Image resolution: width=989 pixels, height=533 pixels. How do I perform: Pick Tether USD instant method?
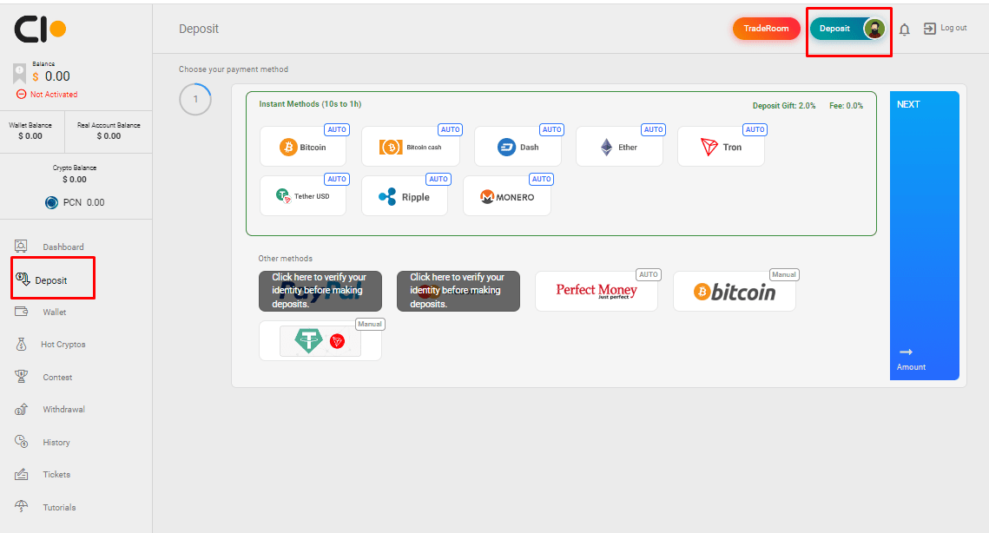pyautogui.click(x=303, y=196)
